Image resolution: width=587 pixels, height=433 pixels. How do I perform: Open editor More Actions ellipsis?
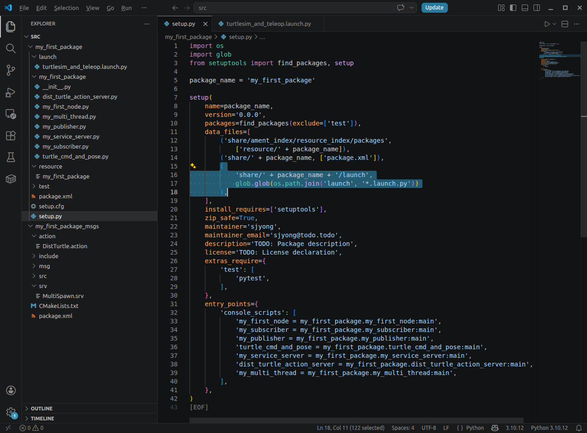click(577, 24)
